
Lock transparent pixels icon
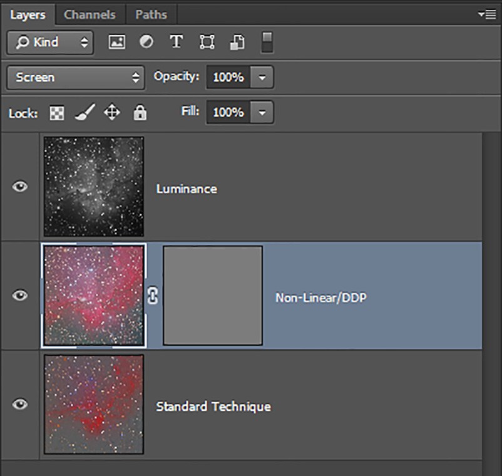57,113
